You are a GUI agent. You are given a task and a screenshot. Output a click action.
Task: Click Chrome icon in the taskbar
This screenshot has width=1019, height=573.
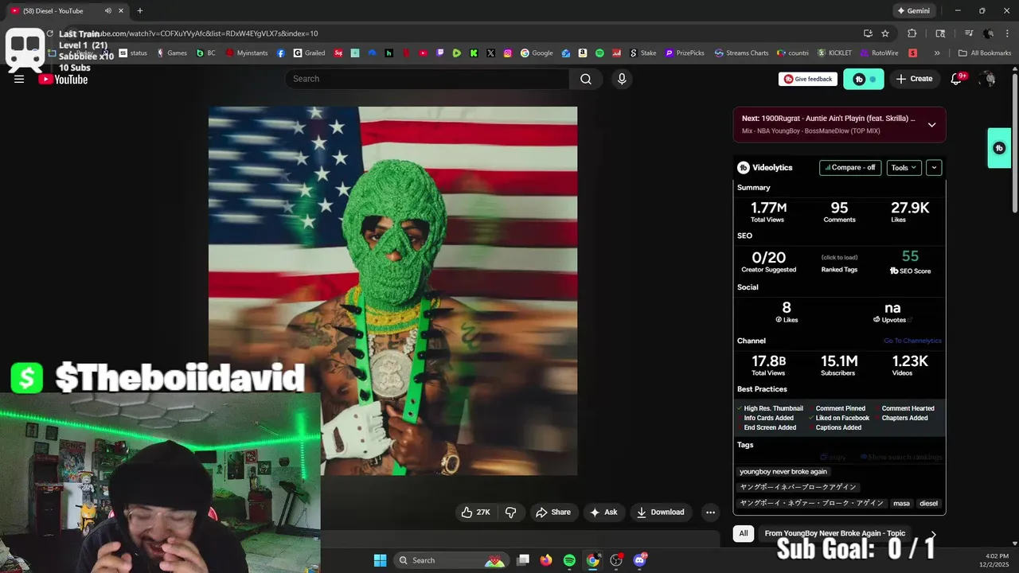click(593, 560)
